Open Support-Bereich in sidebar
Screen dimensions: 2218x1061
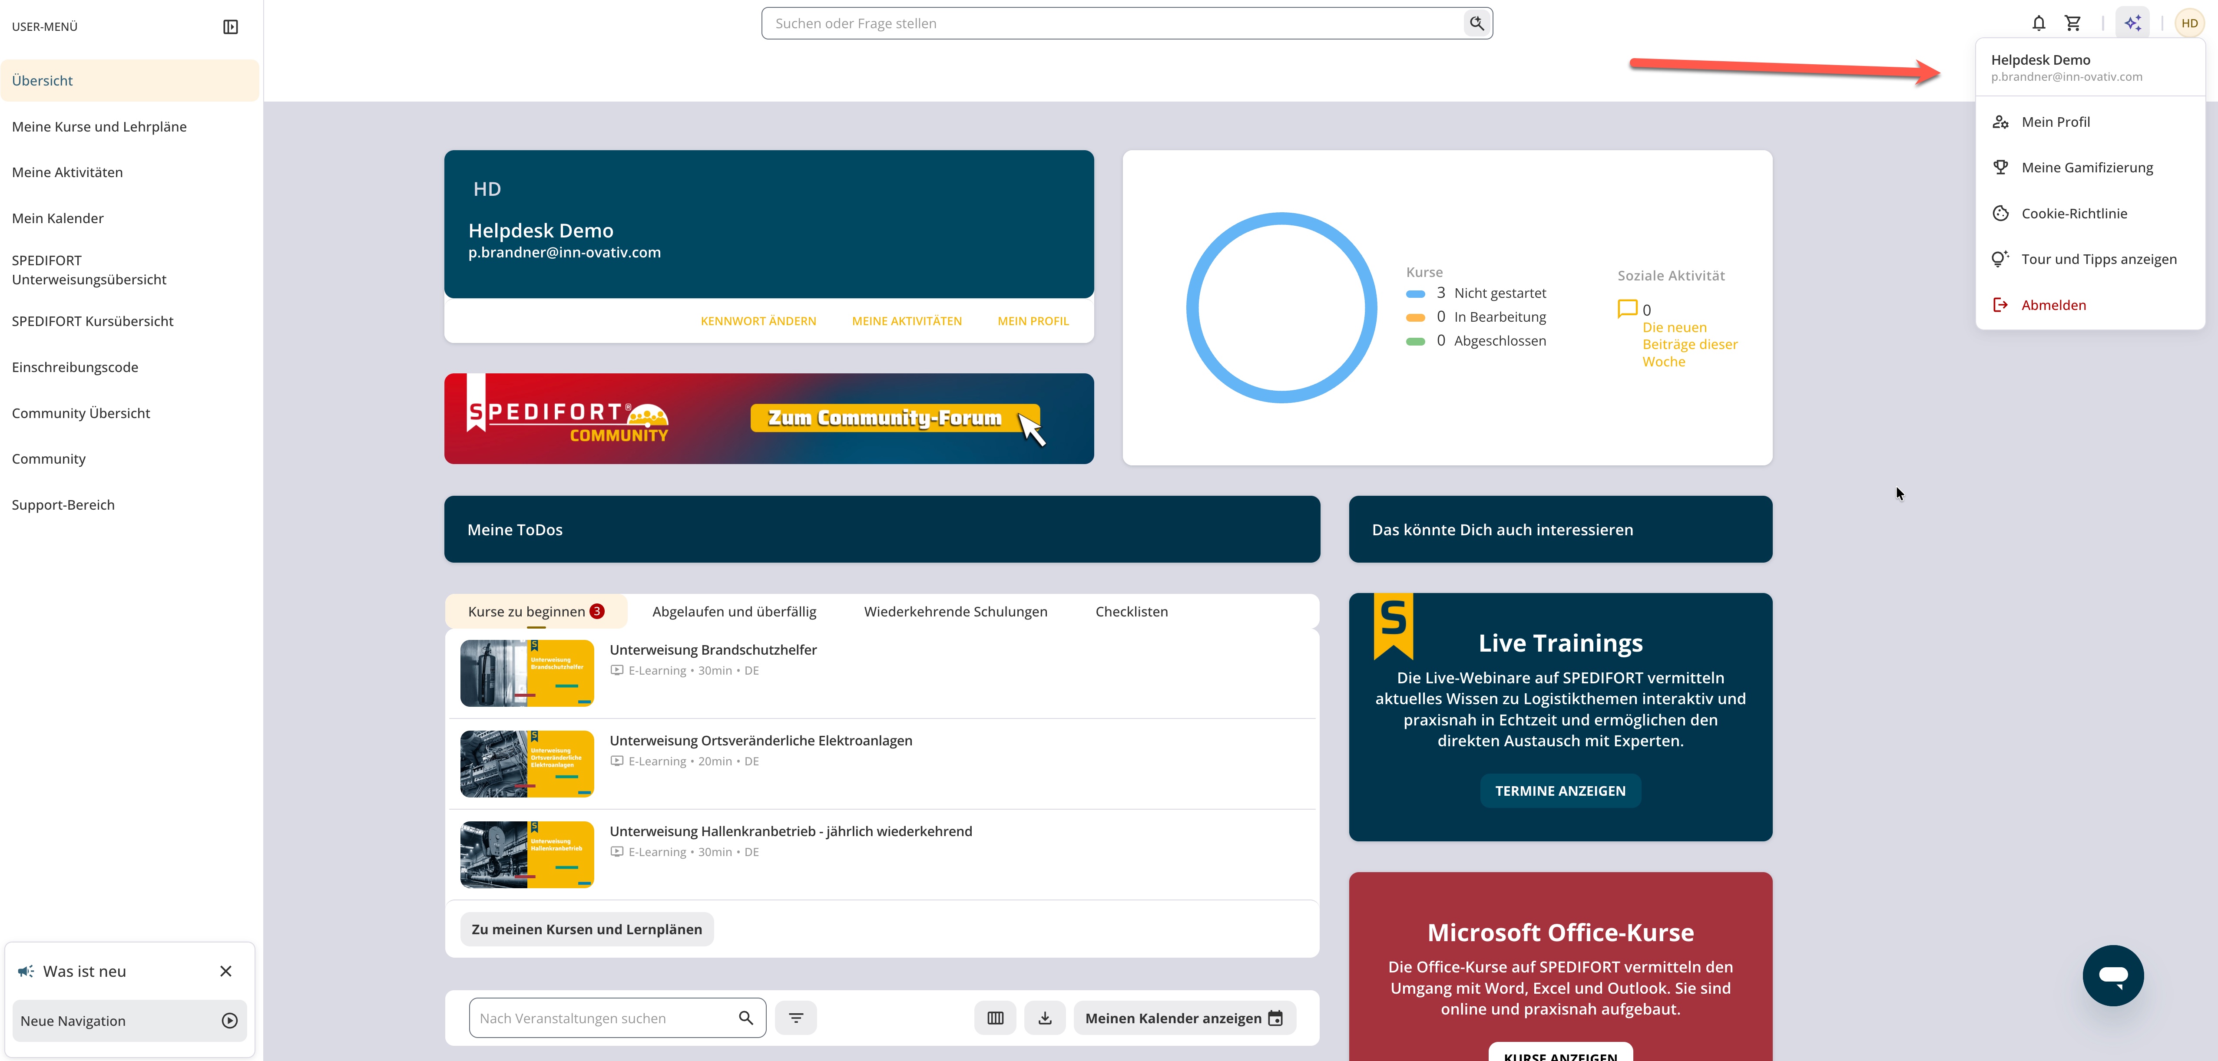click(x=129, y=504)
